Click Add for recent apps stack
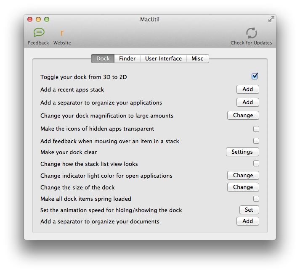Viewport: 300px width, 273px height. click(248, 89)
